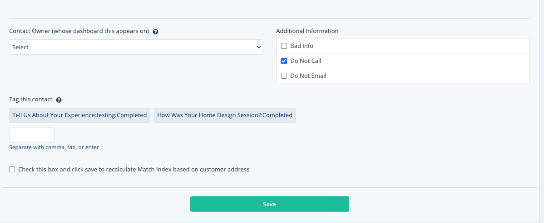Click the 'Additional Information' heading
This screenshot has height=223, width=544.
[x=307, y=31]
